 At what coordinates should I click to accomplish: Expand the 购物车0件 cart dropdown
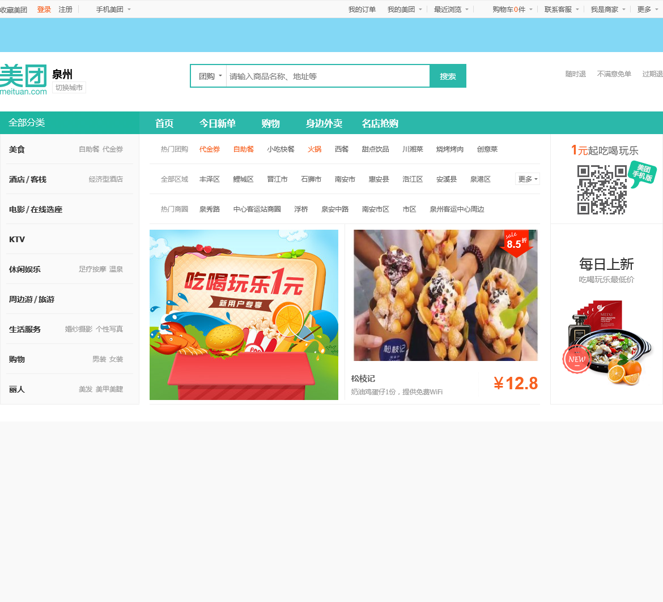point(512,9)
